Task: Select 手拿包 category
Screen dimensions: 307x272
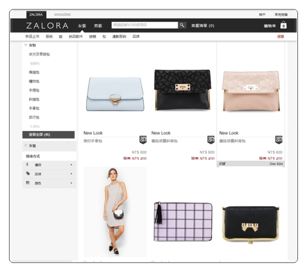Action: (34, 108)
